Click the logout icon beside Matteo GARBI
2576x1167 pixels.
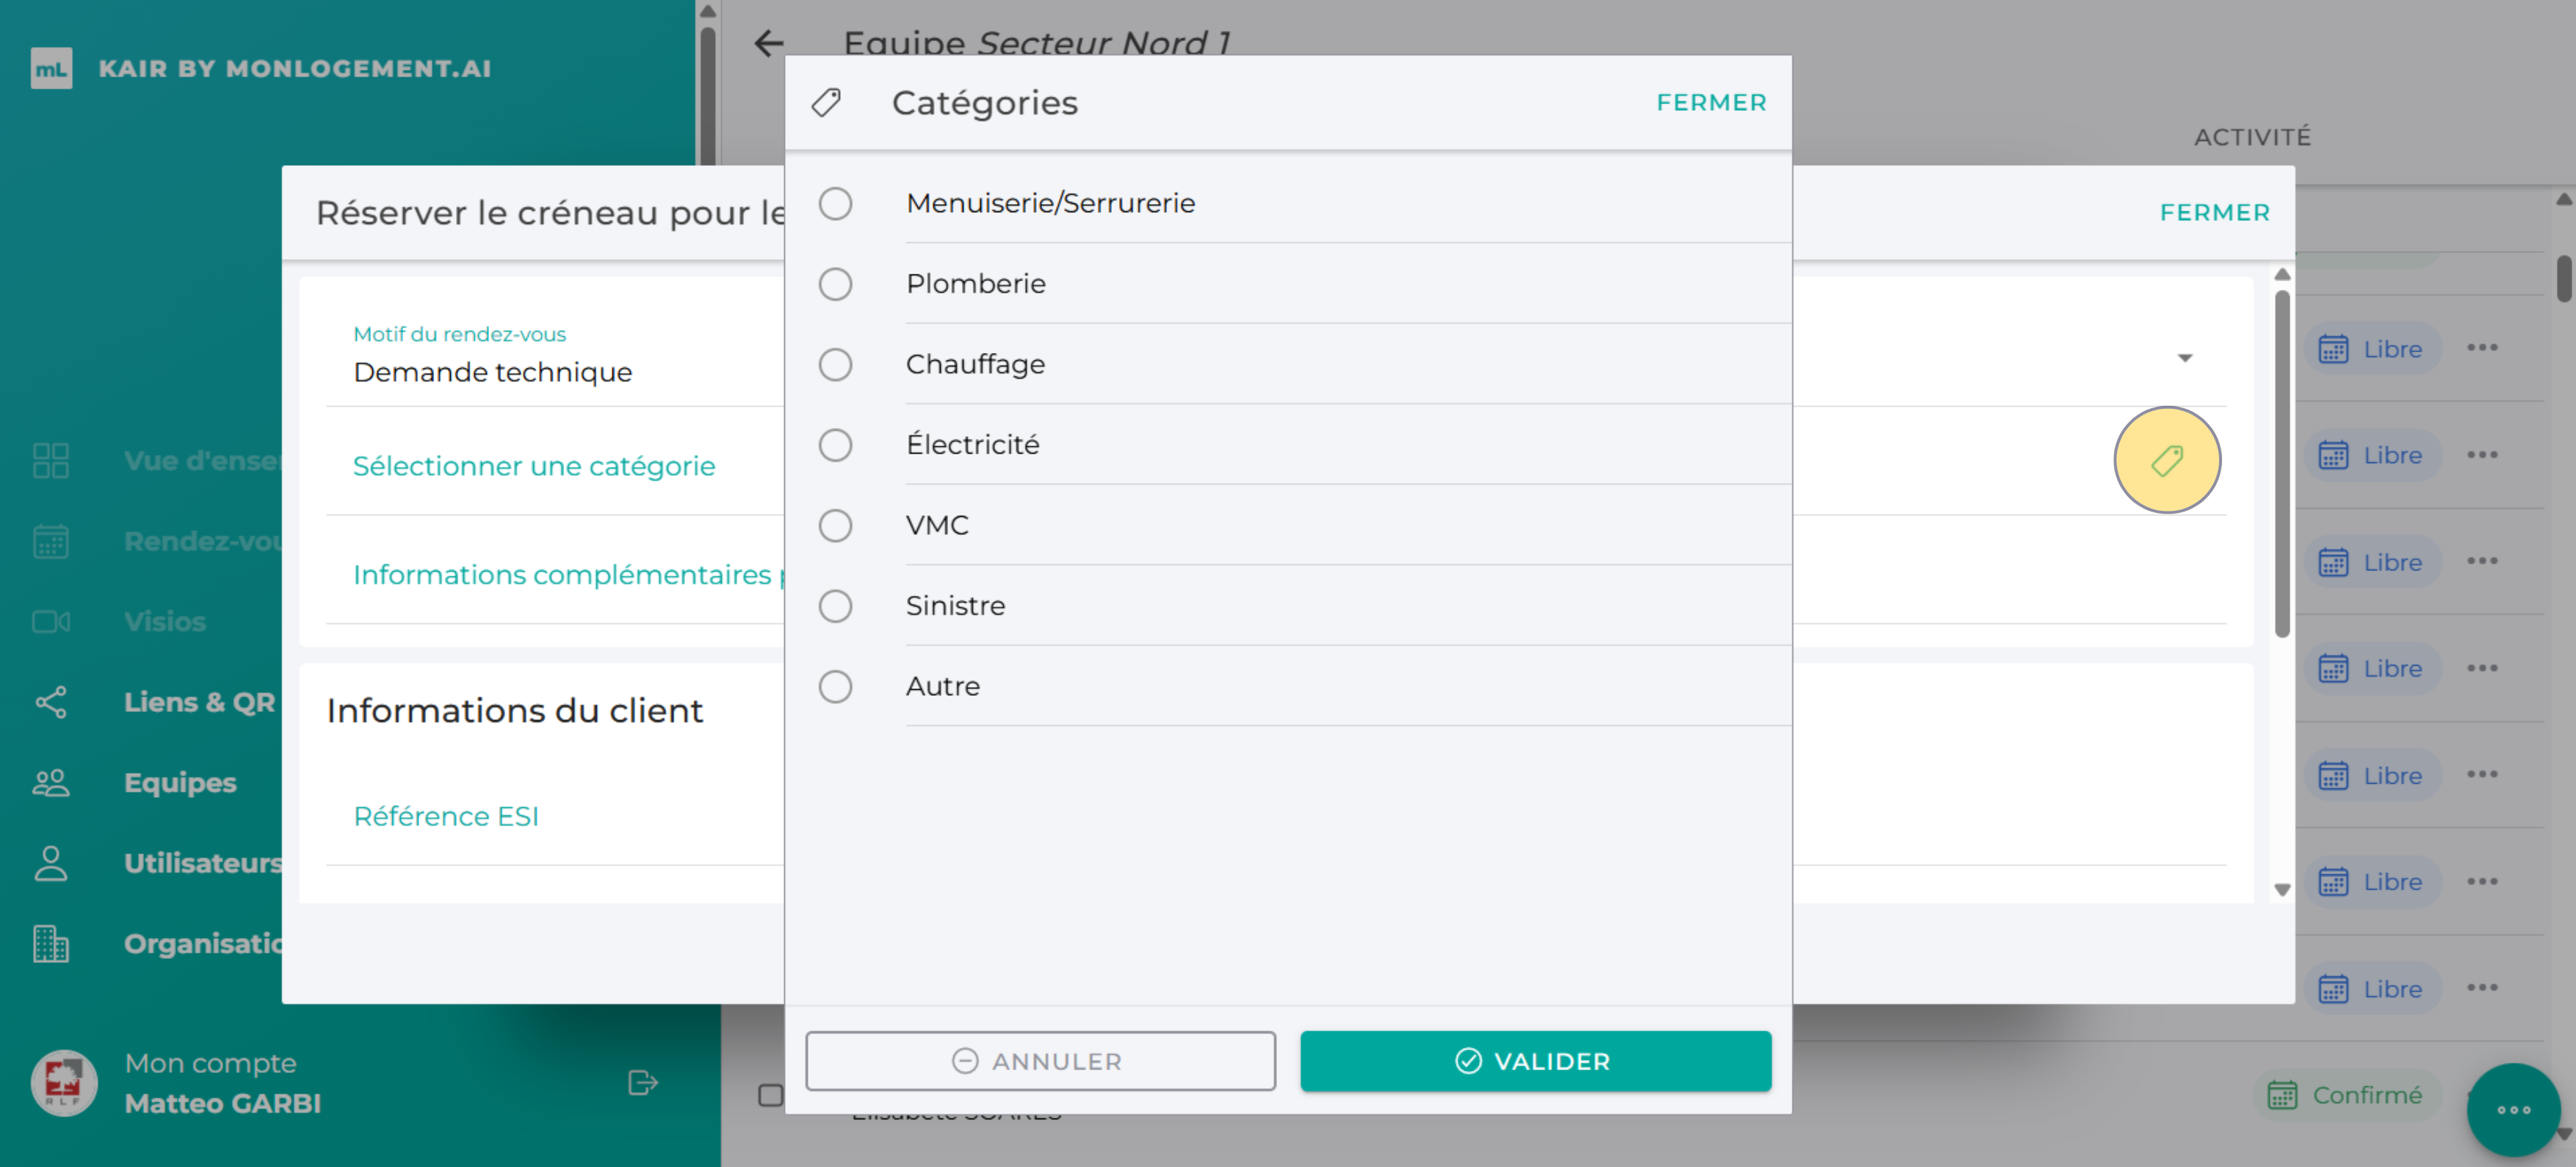point(642,1082)
